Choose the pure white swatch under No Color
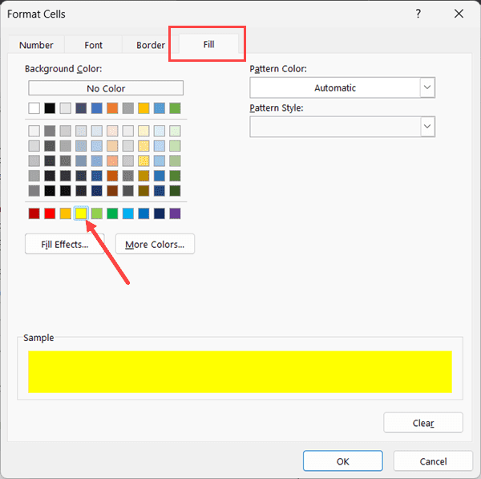The height and width of the screenshot is (479, 481). point(34,108)
